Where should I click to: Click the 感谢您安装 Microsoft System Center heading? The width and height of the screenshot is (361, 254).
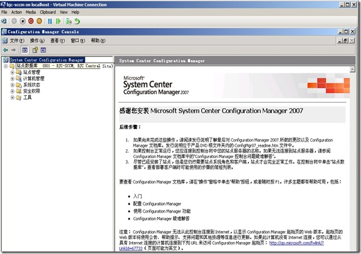click(211, 111)
